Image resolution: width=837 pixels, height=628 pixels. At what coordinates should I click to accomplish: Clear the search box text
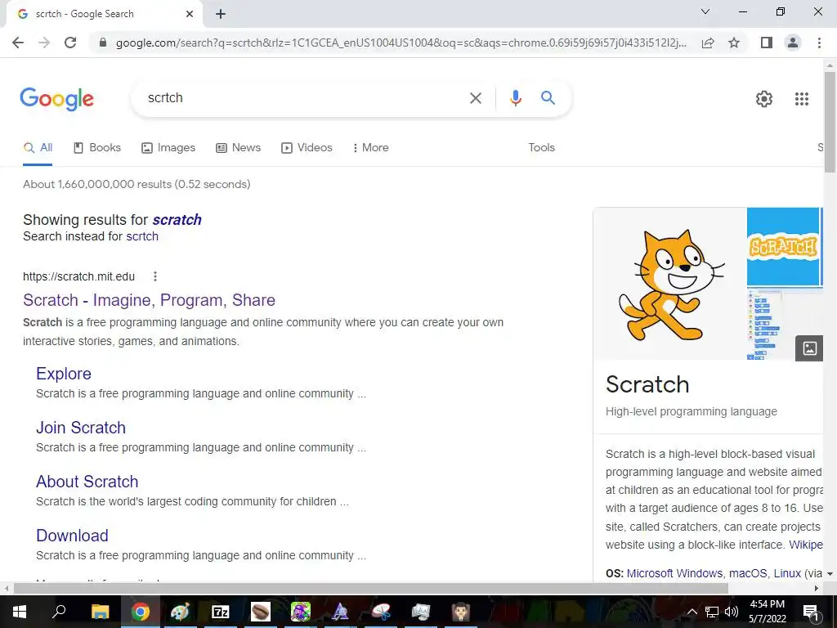click(475, 98)
